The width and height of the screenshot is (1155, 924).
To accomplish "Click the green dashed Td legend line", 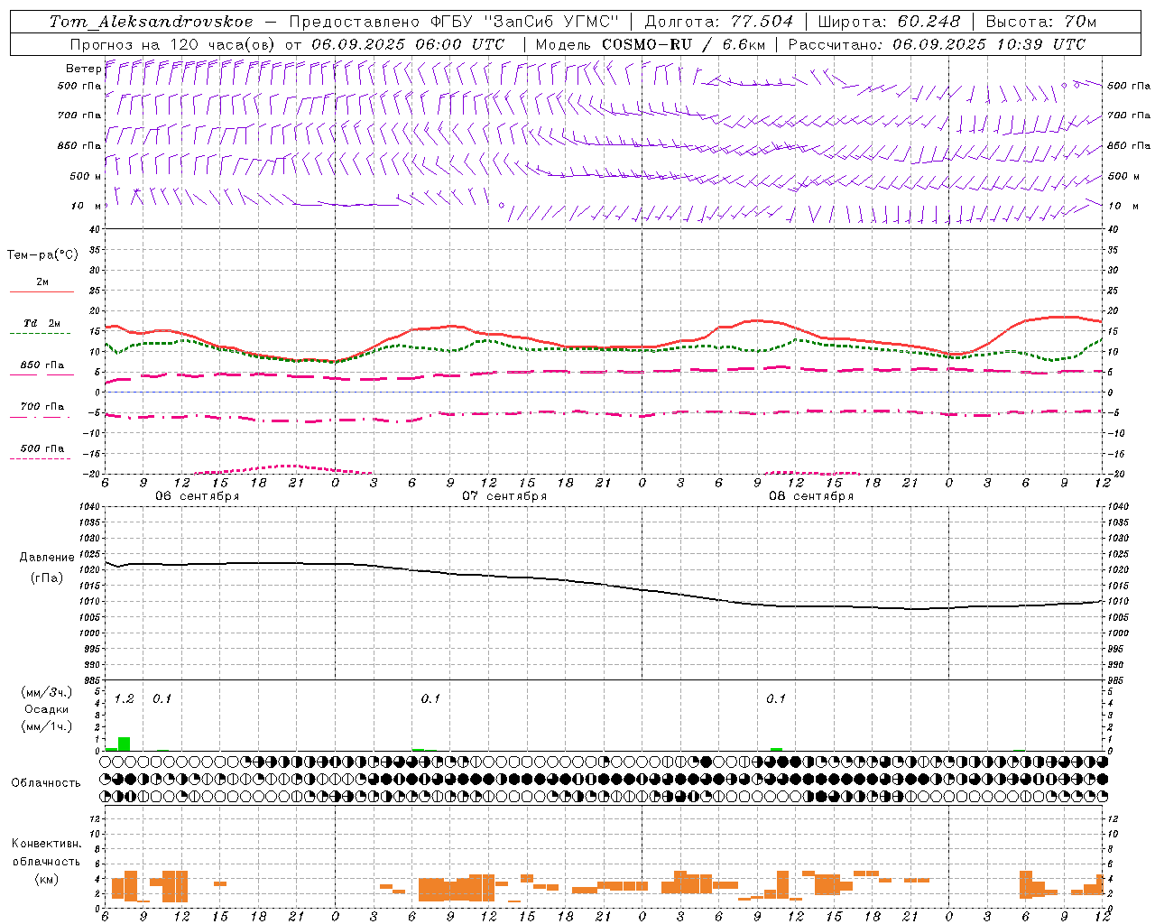I will (40, 334).
